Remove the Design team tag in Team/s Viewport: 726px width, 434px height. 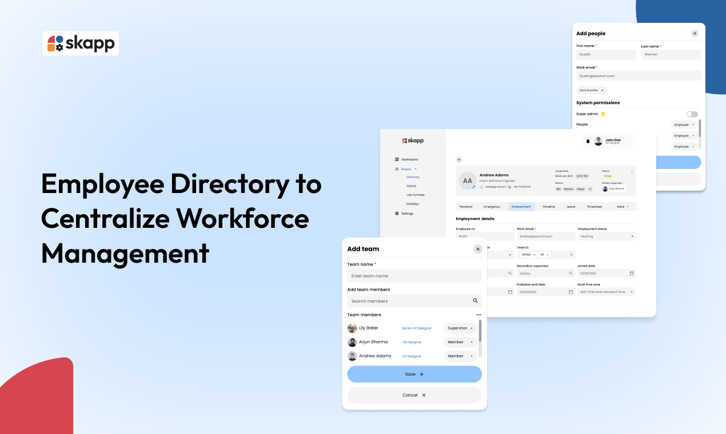coord(534,255)
